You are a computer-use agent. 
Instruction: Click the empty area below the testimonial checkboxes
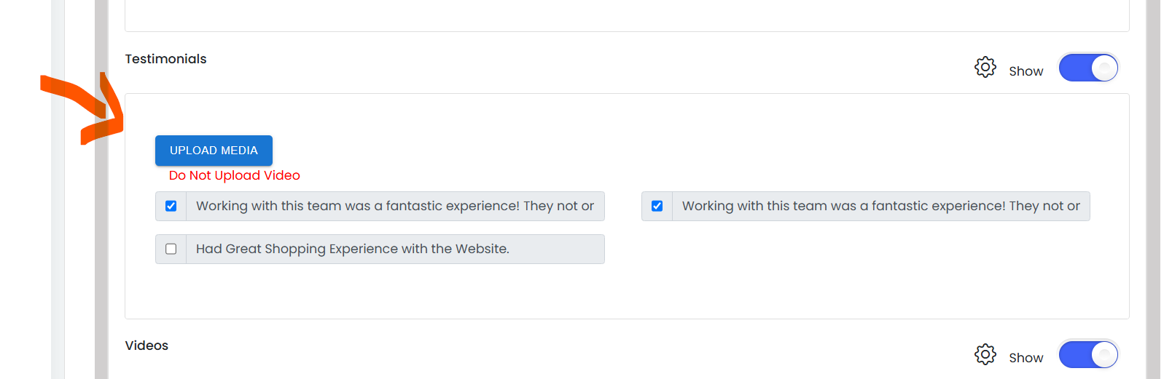pyautogui.click(x=627, y=291)
